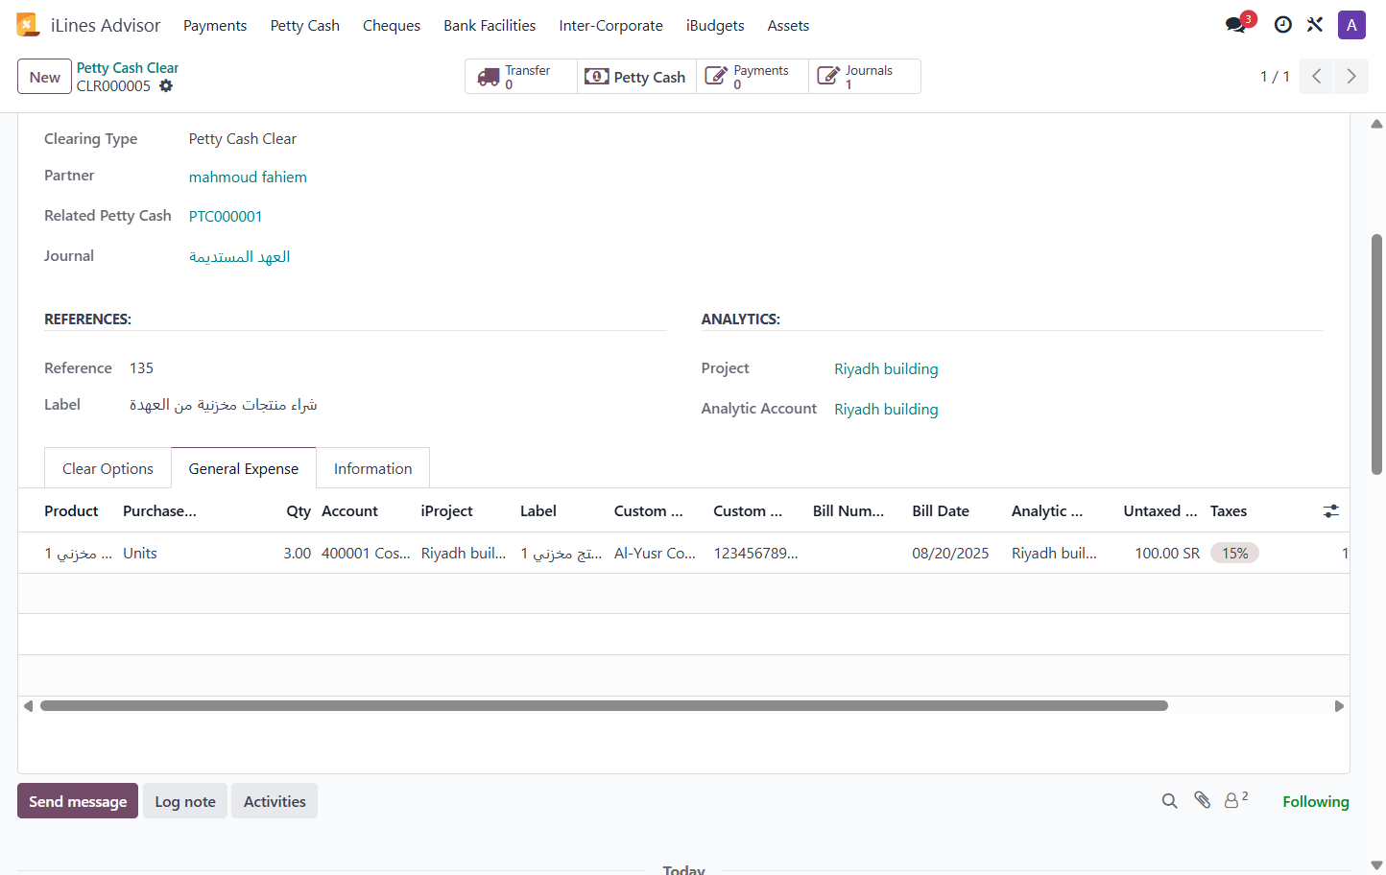Open the Project Riyadh building link

(x=886, y=369)
